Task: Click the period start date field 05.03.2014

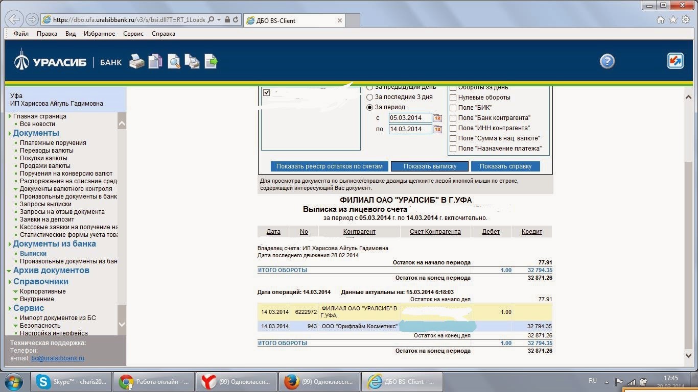Action: 410,118
